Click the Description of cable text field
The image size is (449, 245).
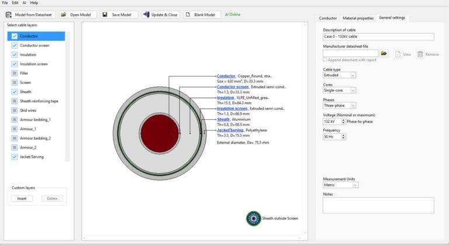coord(378,37)
